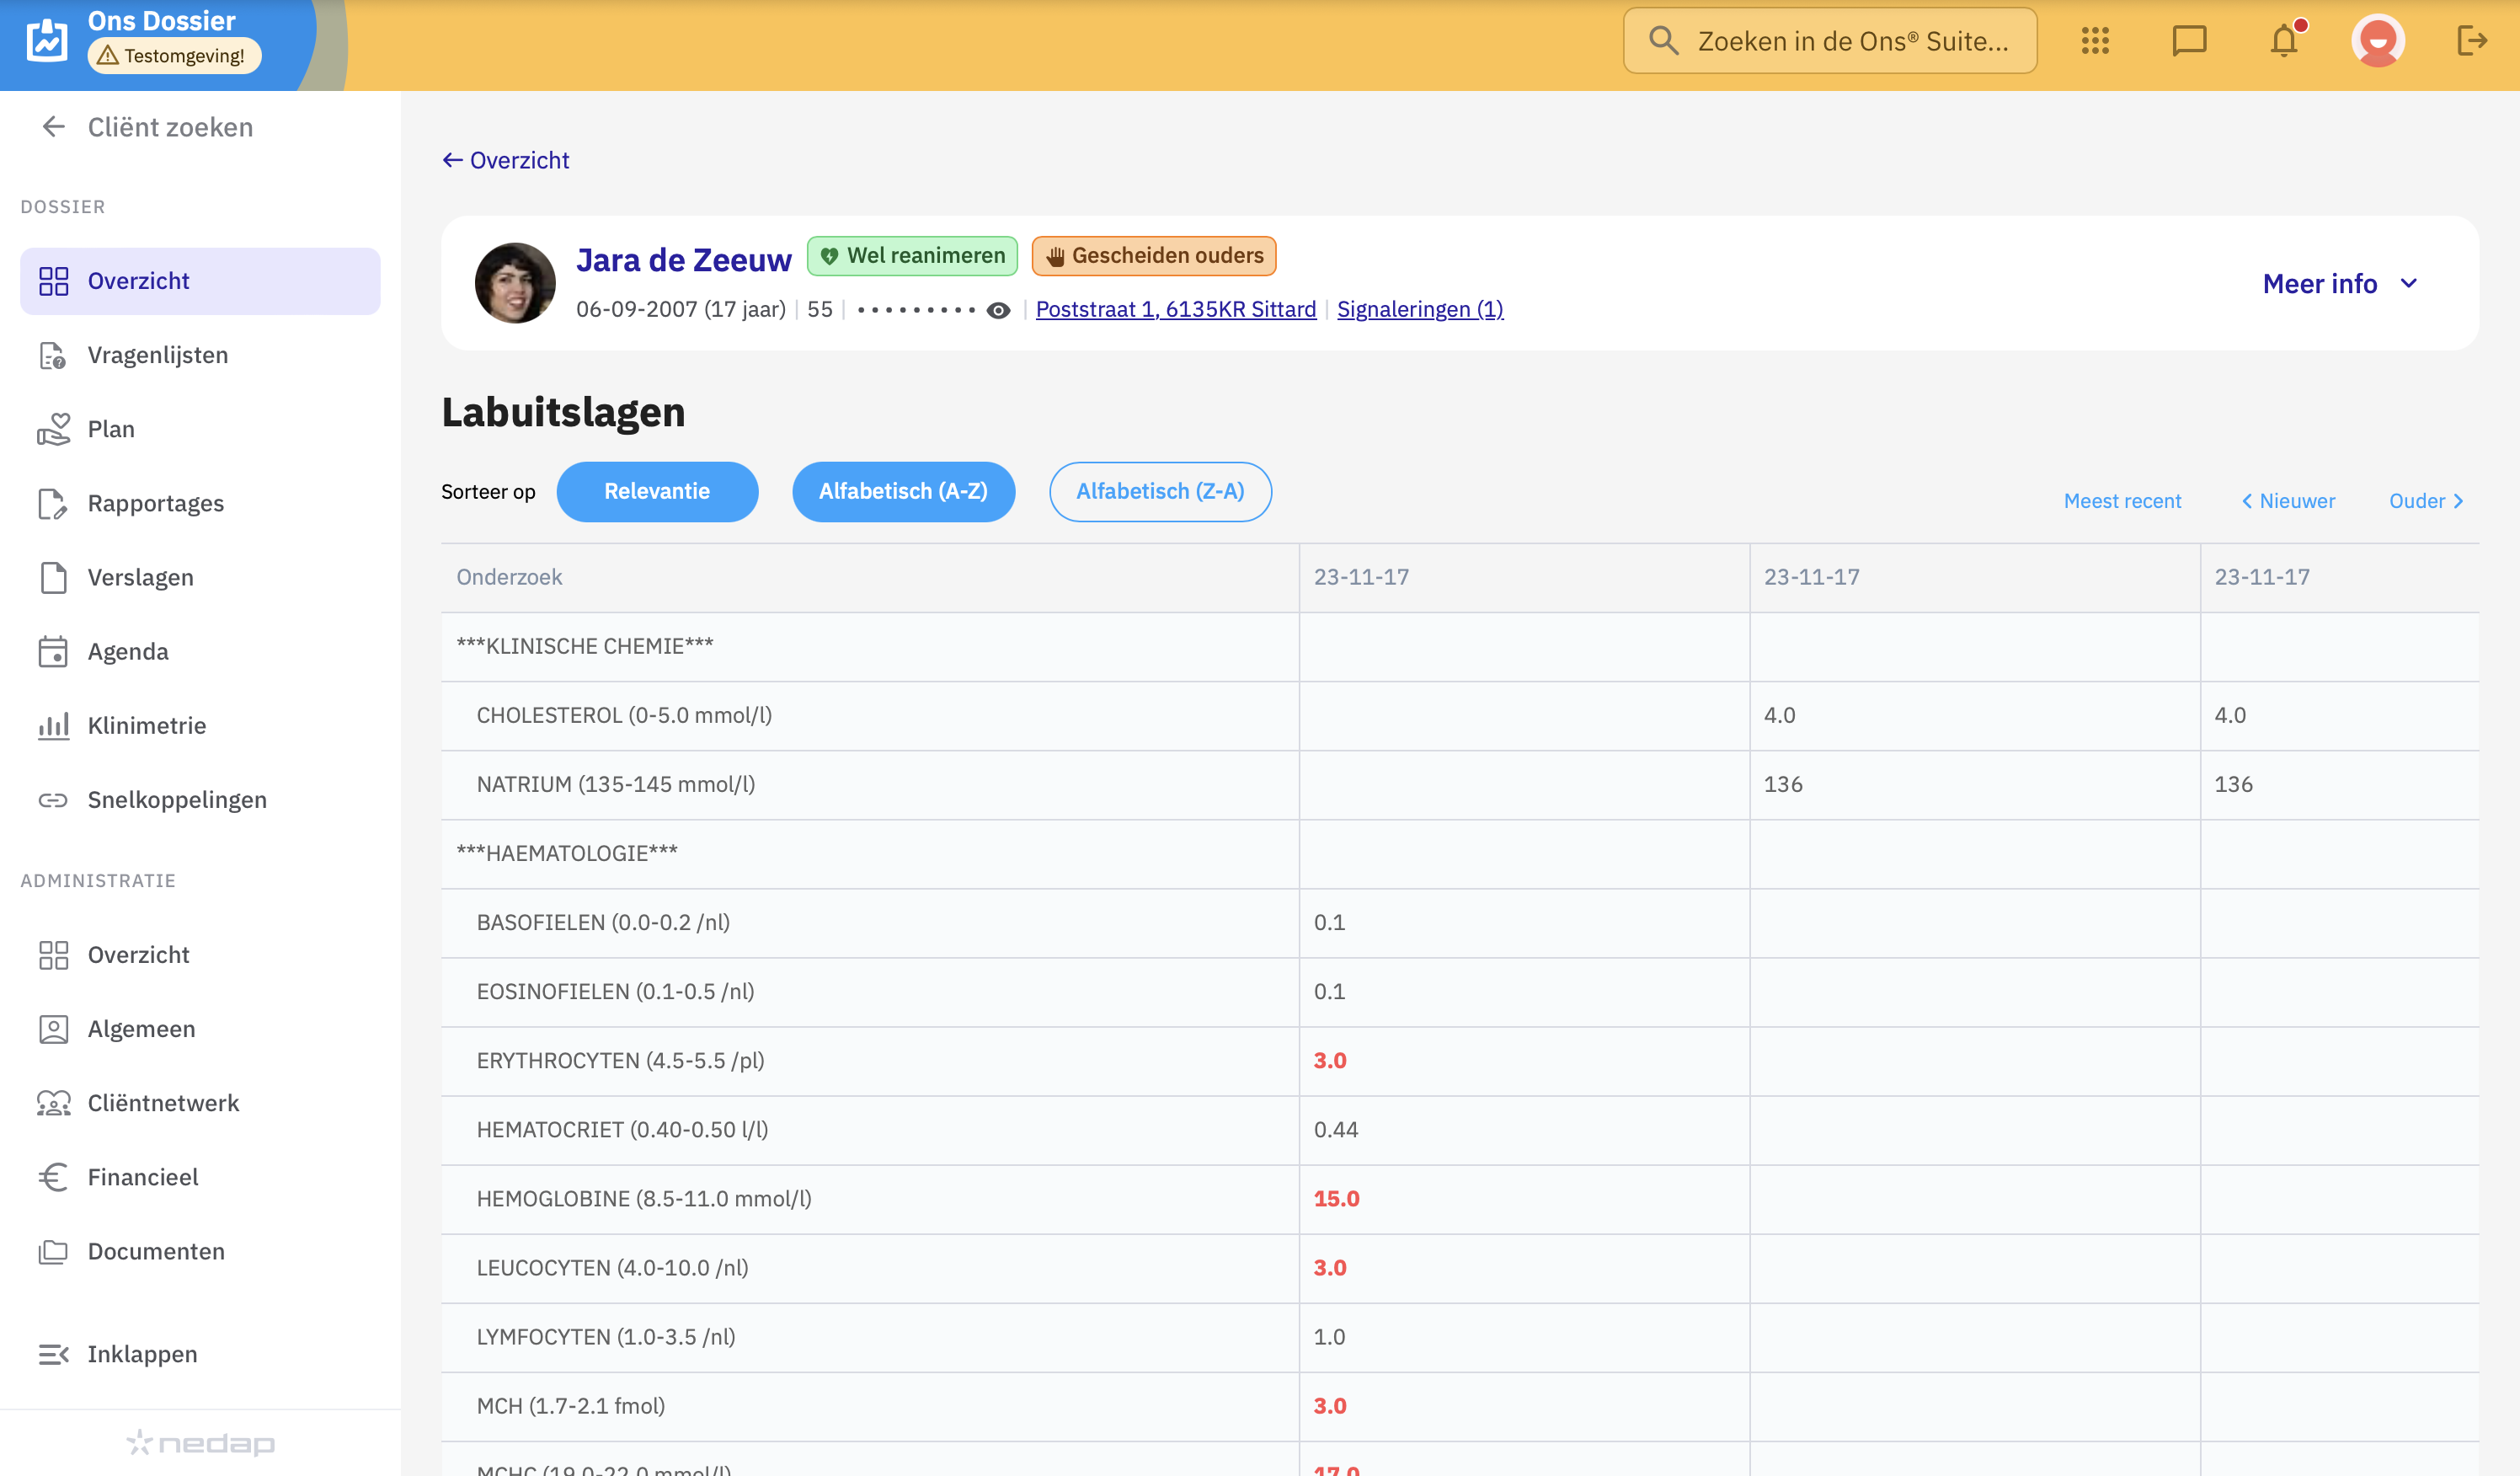Viewport: 2520px width, 1476px height.
Task: Open the chat messages icon
Action: [x=2189, y=41]
